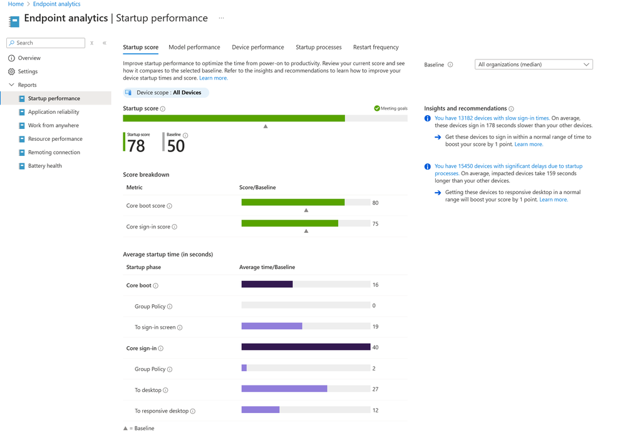625x435 pixels.
Task: Open the All organizations (median) baseline dropdown
Action: coord(534,64)
